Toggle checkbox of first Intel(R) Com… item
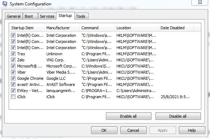Viewport: 210px width, 139px height. pyautogui.click(x=13, y=35)
